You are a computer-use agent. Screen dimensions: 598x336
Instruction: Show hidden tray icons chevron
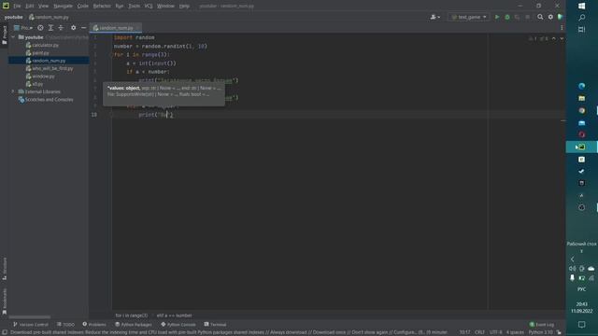point(573,259)
